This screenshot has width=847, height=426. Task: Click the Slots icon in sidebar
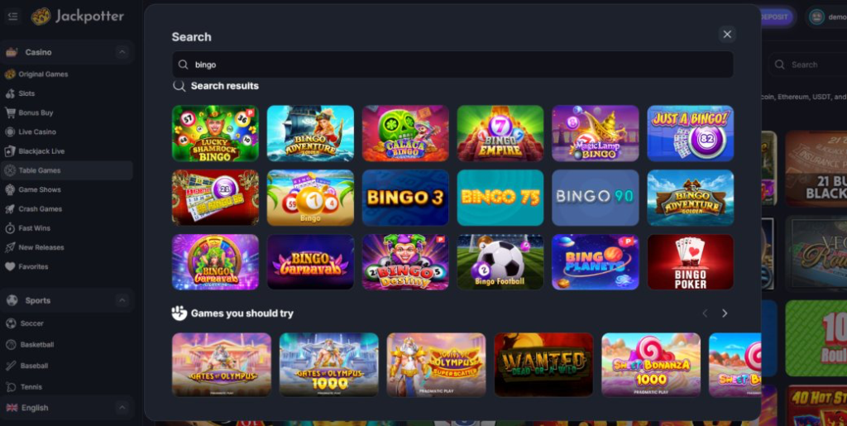(x=10, y=93)
